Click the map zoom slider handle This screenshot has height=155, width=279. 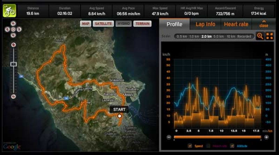point(13,64)
